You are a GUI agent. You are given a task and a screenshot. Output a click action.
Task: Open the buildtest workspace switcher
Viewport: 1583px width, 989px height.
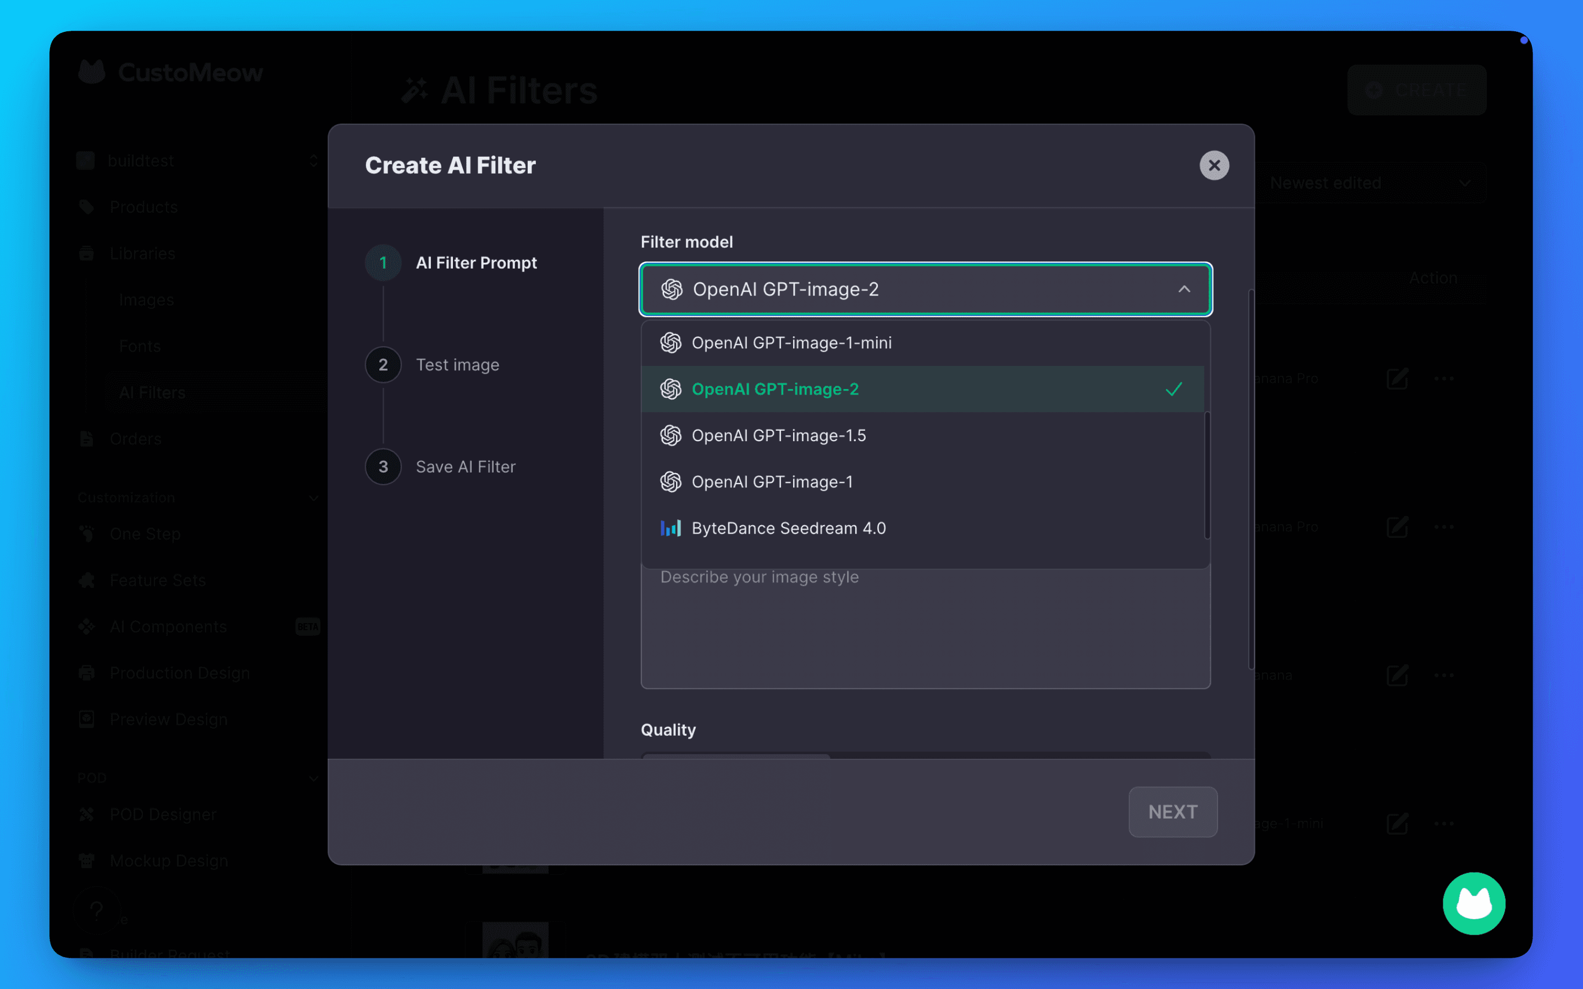[197, 161]
